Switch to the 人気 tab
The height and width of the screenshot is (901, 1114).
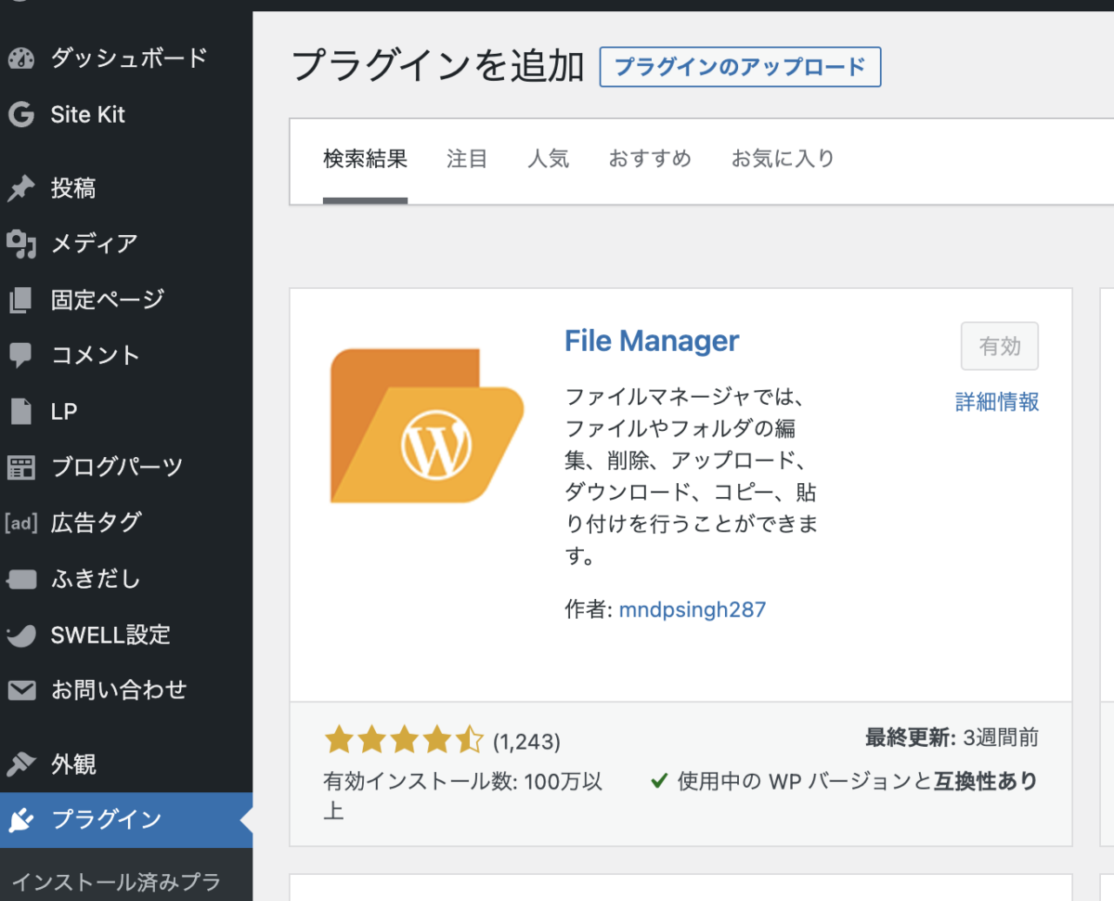point(549,159)
